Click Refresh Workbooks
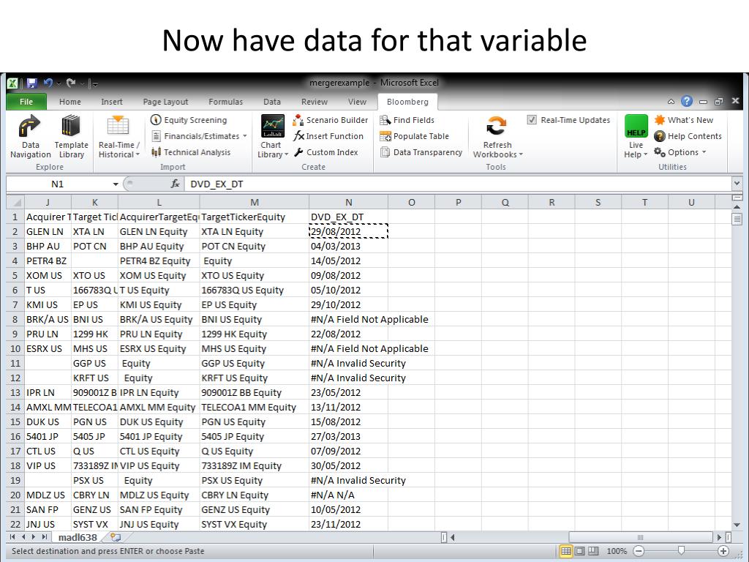The height and width of the screenshot is (562, 749). coord(497,137)
